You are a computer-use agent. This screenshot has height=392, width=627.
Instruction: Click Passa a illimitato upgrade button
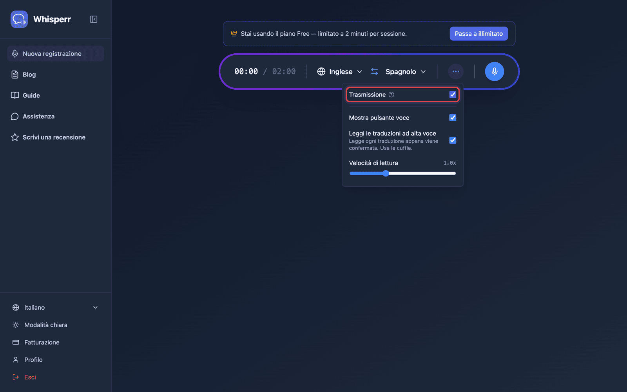(x=479, y=34)
